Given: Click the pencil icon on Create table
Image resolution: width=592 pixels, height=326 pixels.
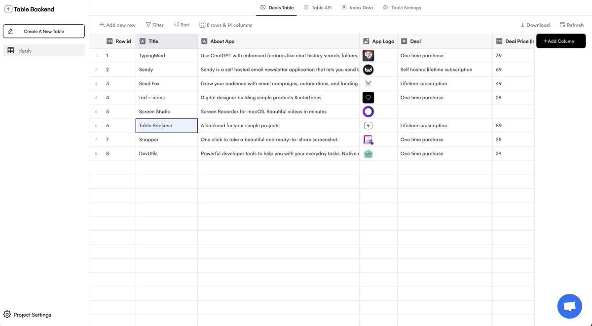Looking at the screenshot, I should pyautogui.click(x=10, y=31).
